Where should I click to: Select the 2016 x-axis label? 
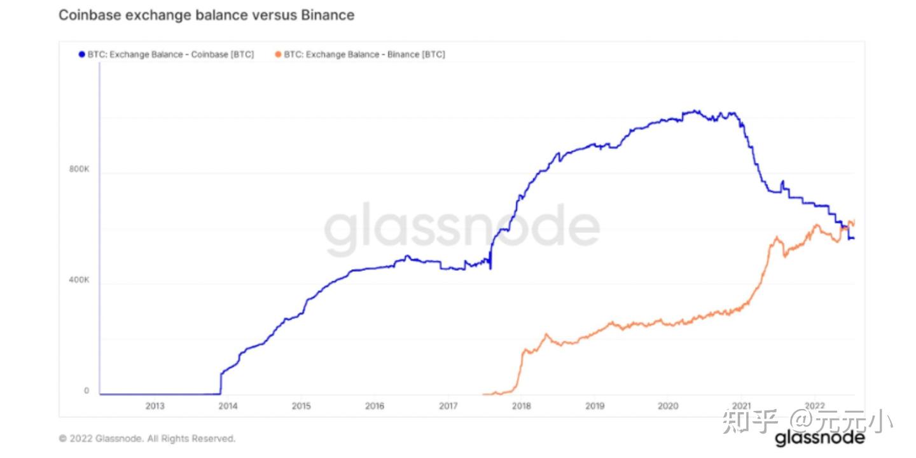[x=375, y=406]
